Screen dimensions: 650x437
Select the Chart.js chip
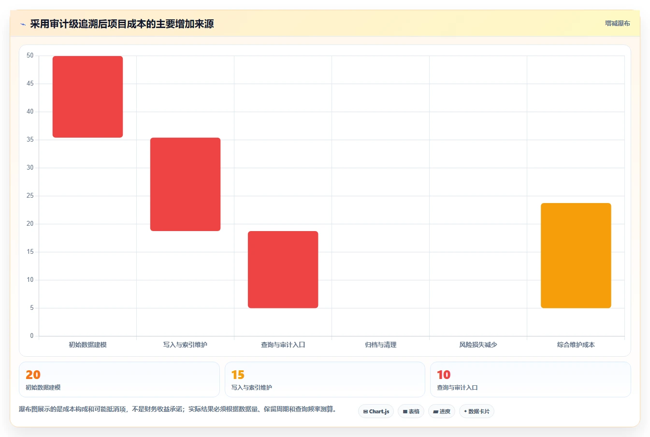[376, 411]
